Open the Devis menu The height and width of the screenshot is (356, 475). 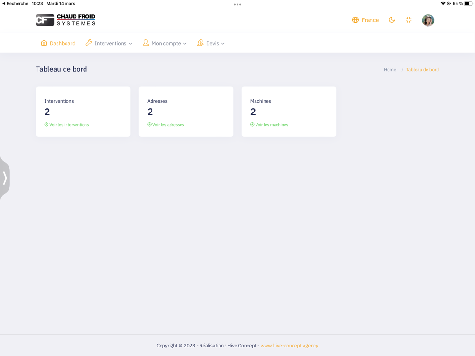point(211,43)
